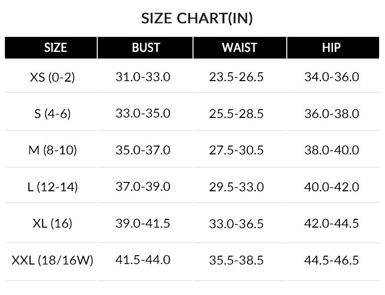Click L bust value 37.0-39.0
Screen dimensions: 385x295
pos(143,187)
